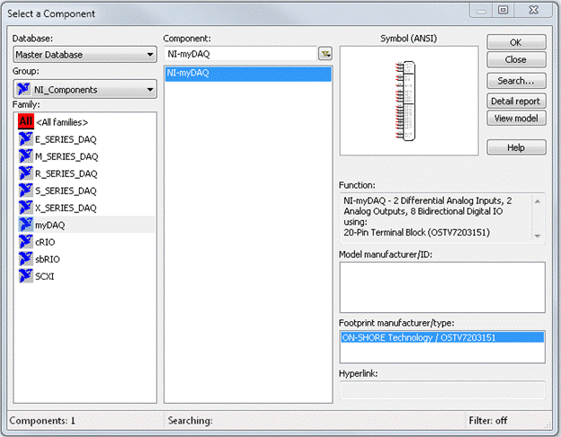Select the cRIO family icon

[x=25, y=242]
